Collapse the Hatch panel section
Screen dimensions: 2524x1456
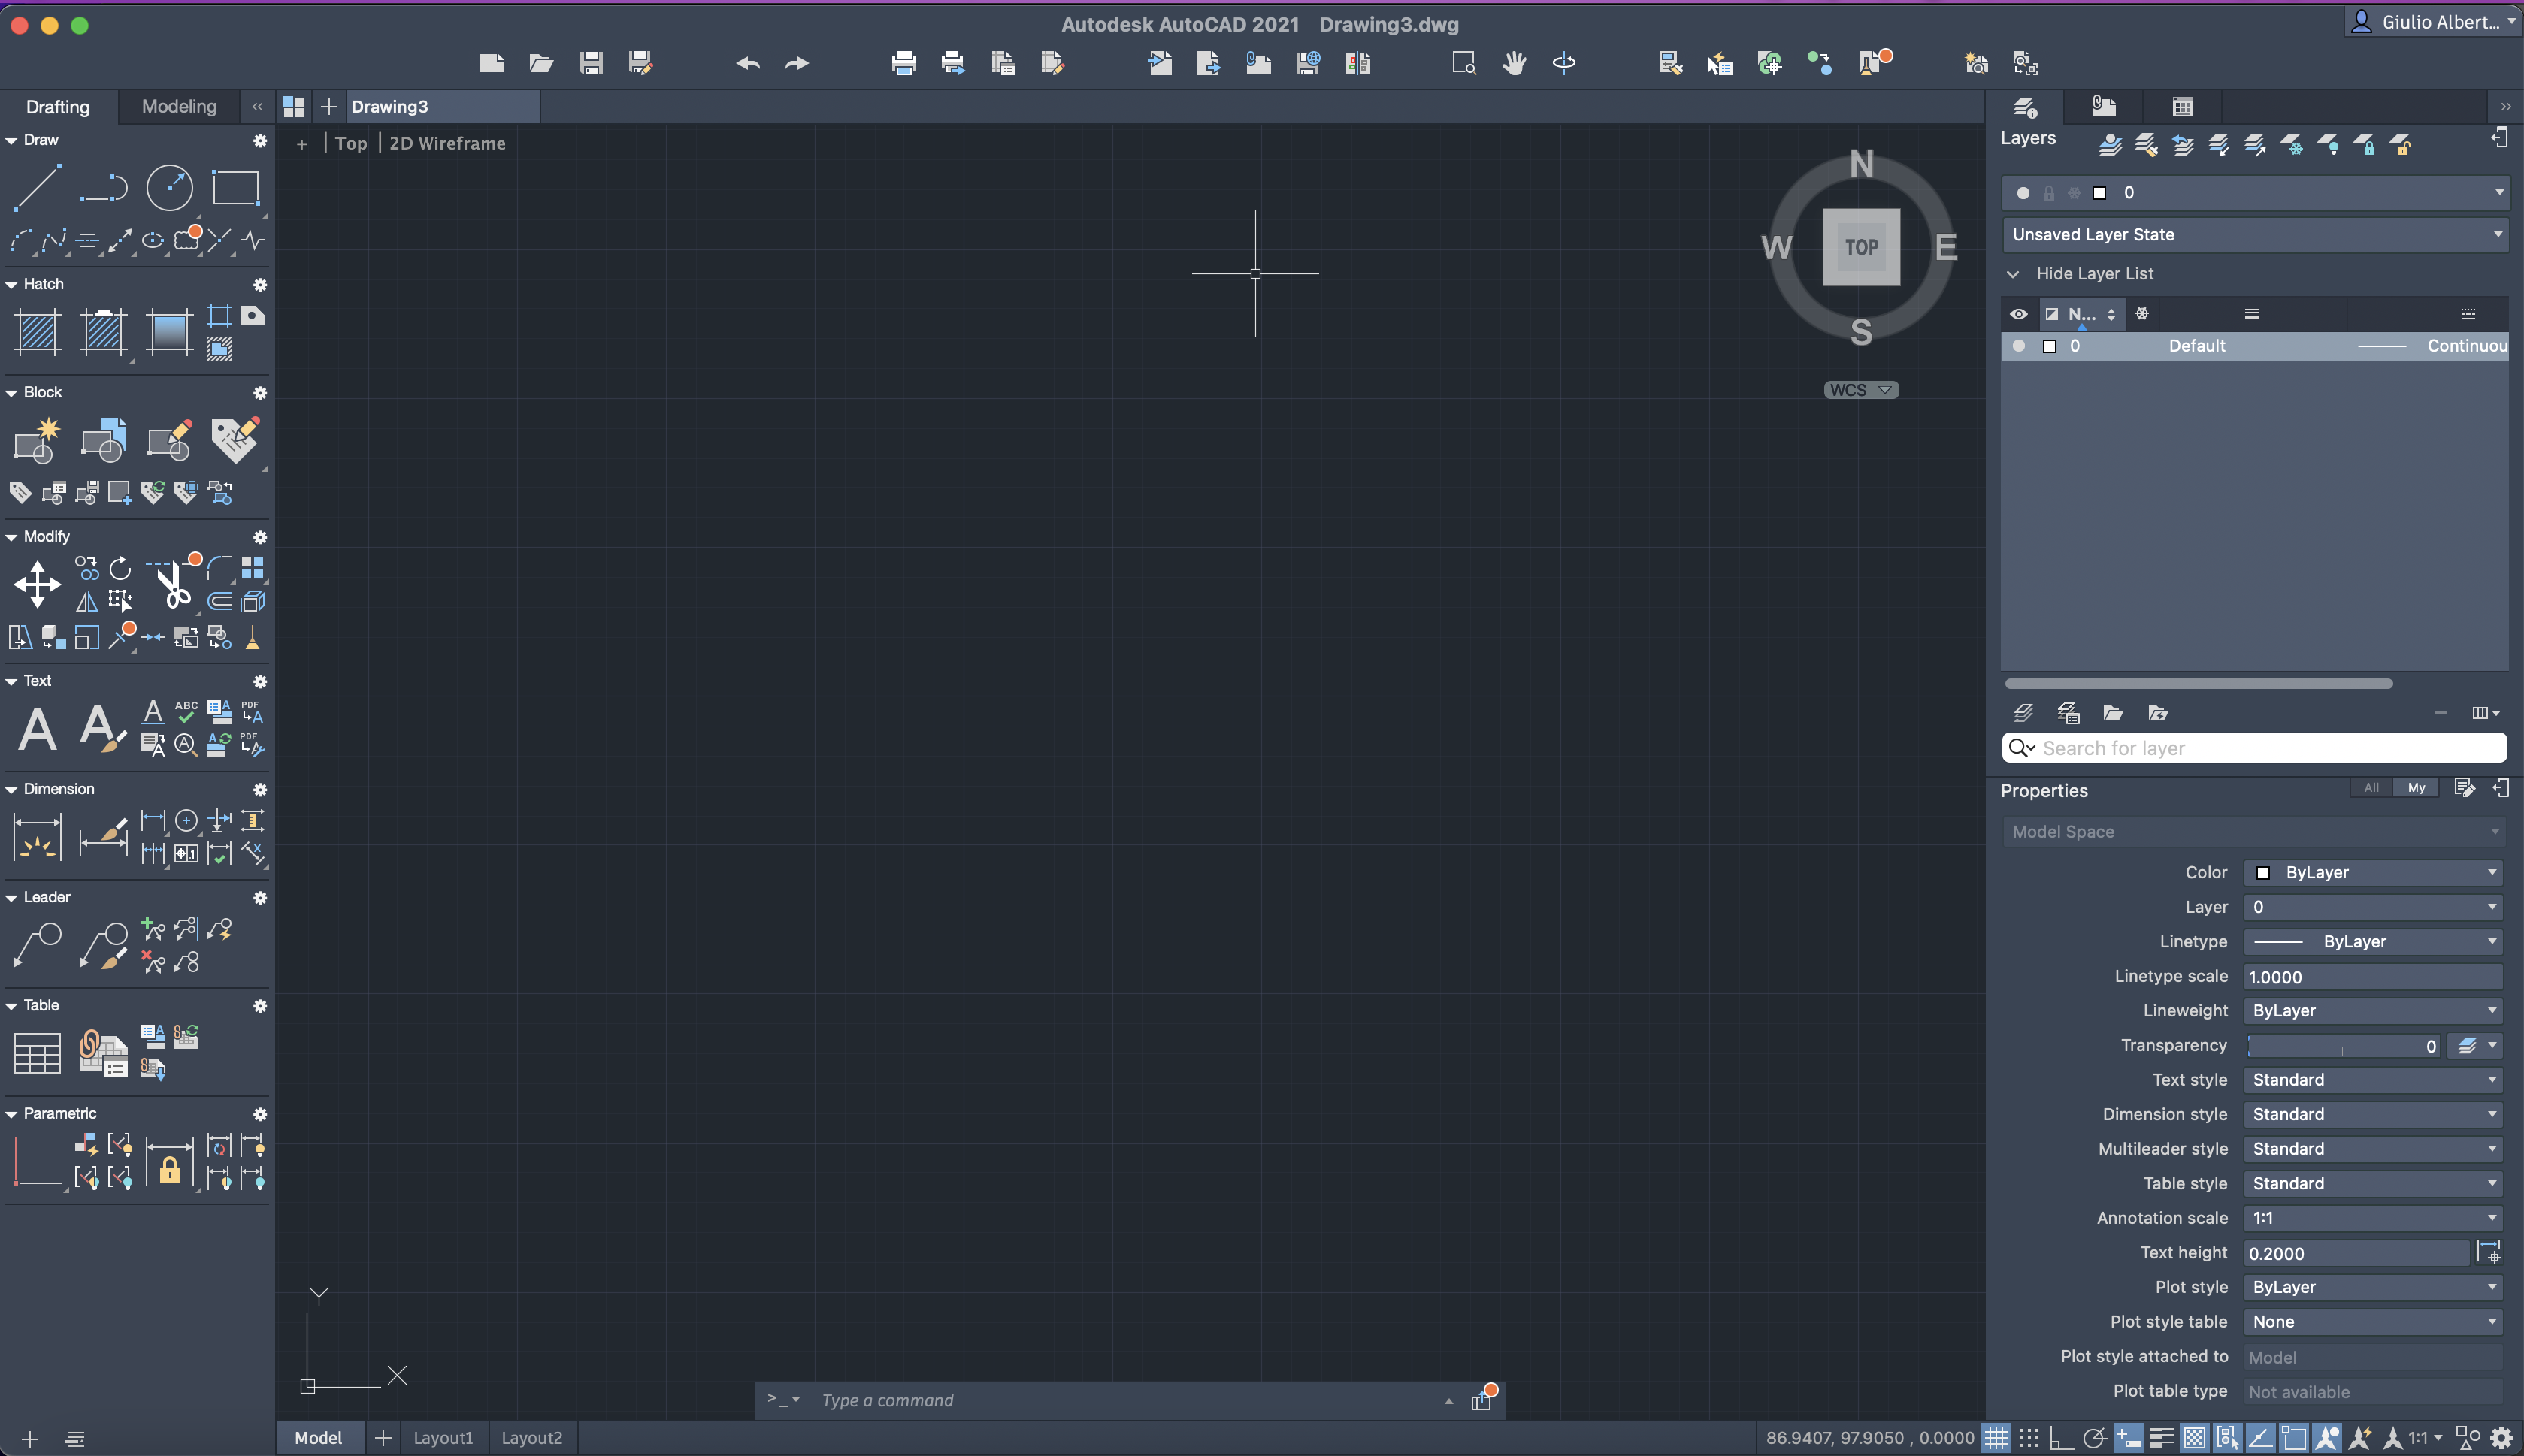click(x=12, y=285)
